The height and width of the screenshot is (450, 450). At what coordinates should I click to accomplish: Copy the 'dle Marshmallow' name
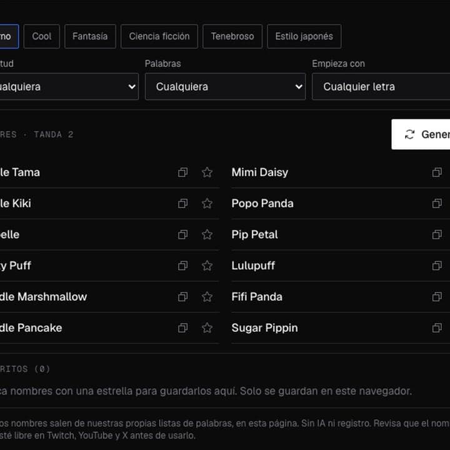click(x=182, y=297)
